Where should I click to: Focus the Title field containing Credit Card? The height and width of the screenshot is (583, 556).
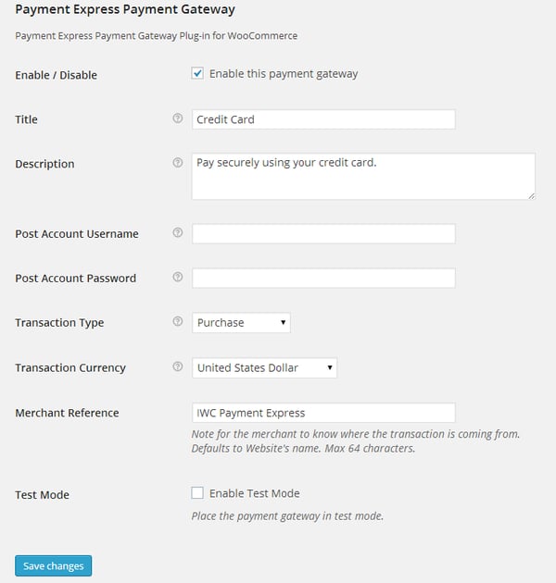(323, 119)
